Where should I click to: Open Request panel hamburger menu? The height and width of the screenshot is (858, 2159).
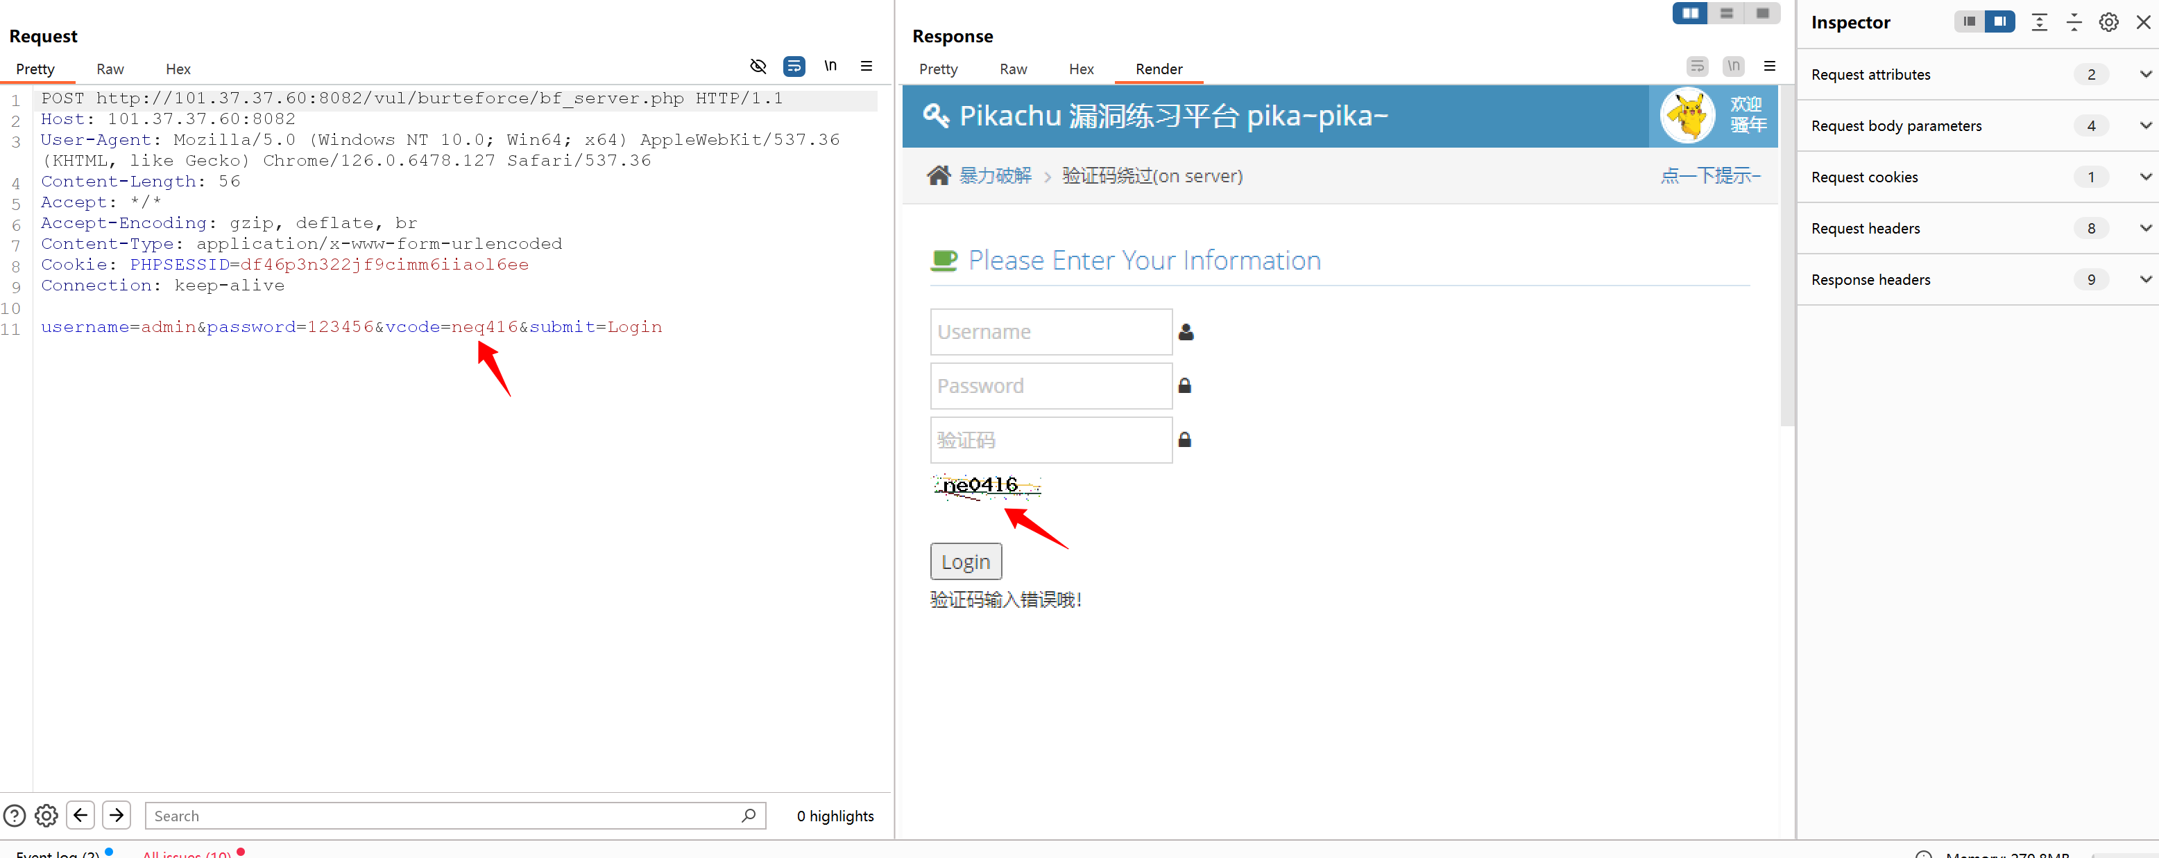(866, 65)
